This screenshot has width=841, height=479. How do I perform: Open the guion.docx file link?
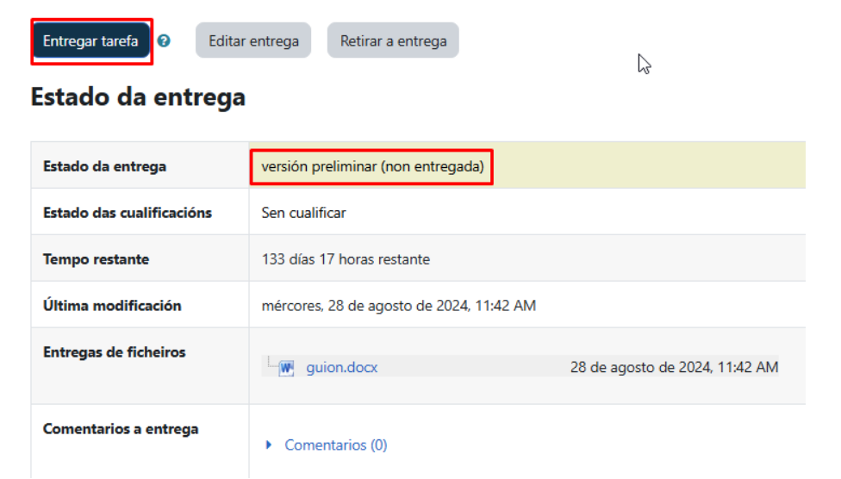coord(341,368)
